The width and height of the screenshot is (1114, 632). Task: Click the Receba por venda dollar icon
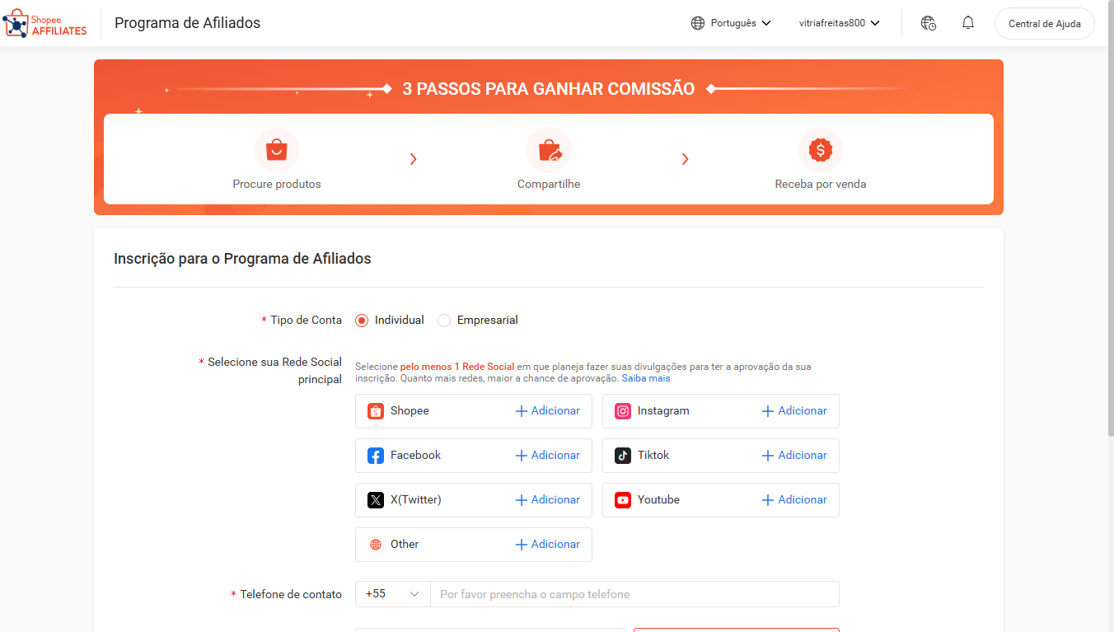pos(821,150)
